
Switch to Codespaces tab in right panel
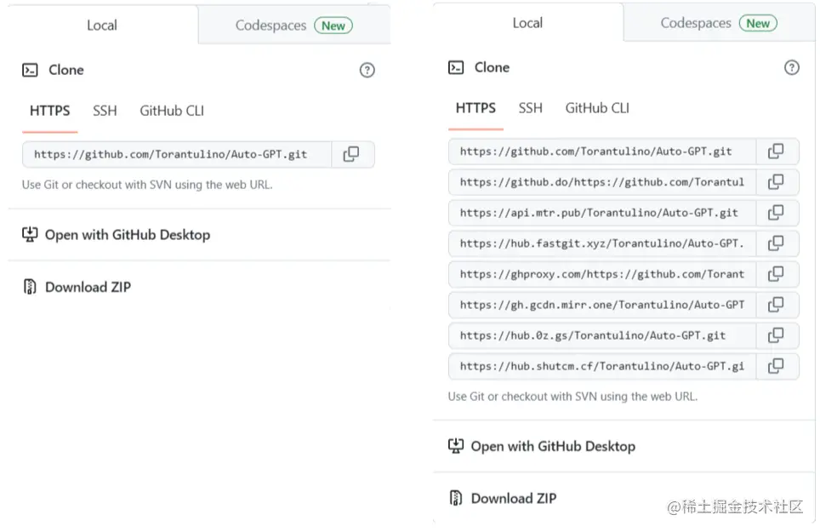click(x=719, y=23)
